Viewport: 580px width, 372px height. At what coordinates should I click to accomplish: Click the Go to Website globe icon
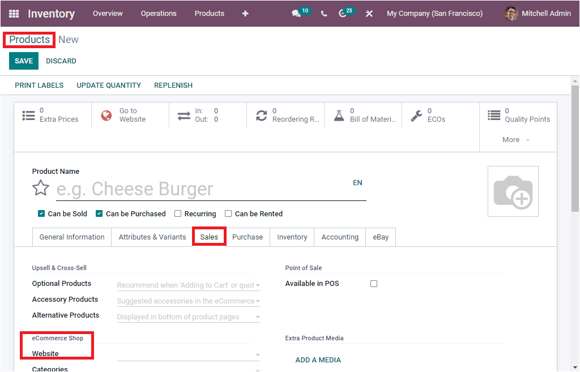click(x=106, y=115)
